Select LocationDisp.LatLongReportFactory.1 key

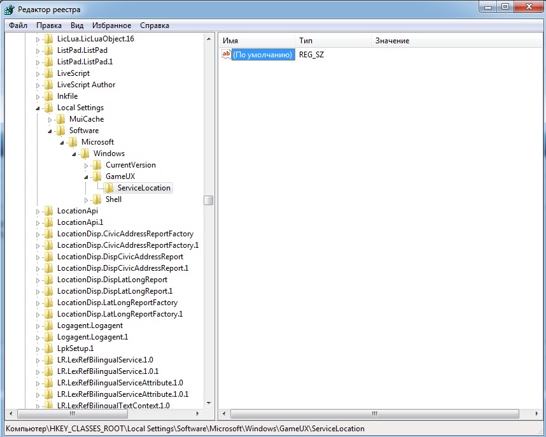click(x=120, y=314)
